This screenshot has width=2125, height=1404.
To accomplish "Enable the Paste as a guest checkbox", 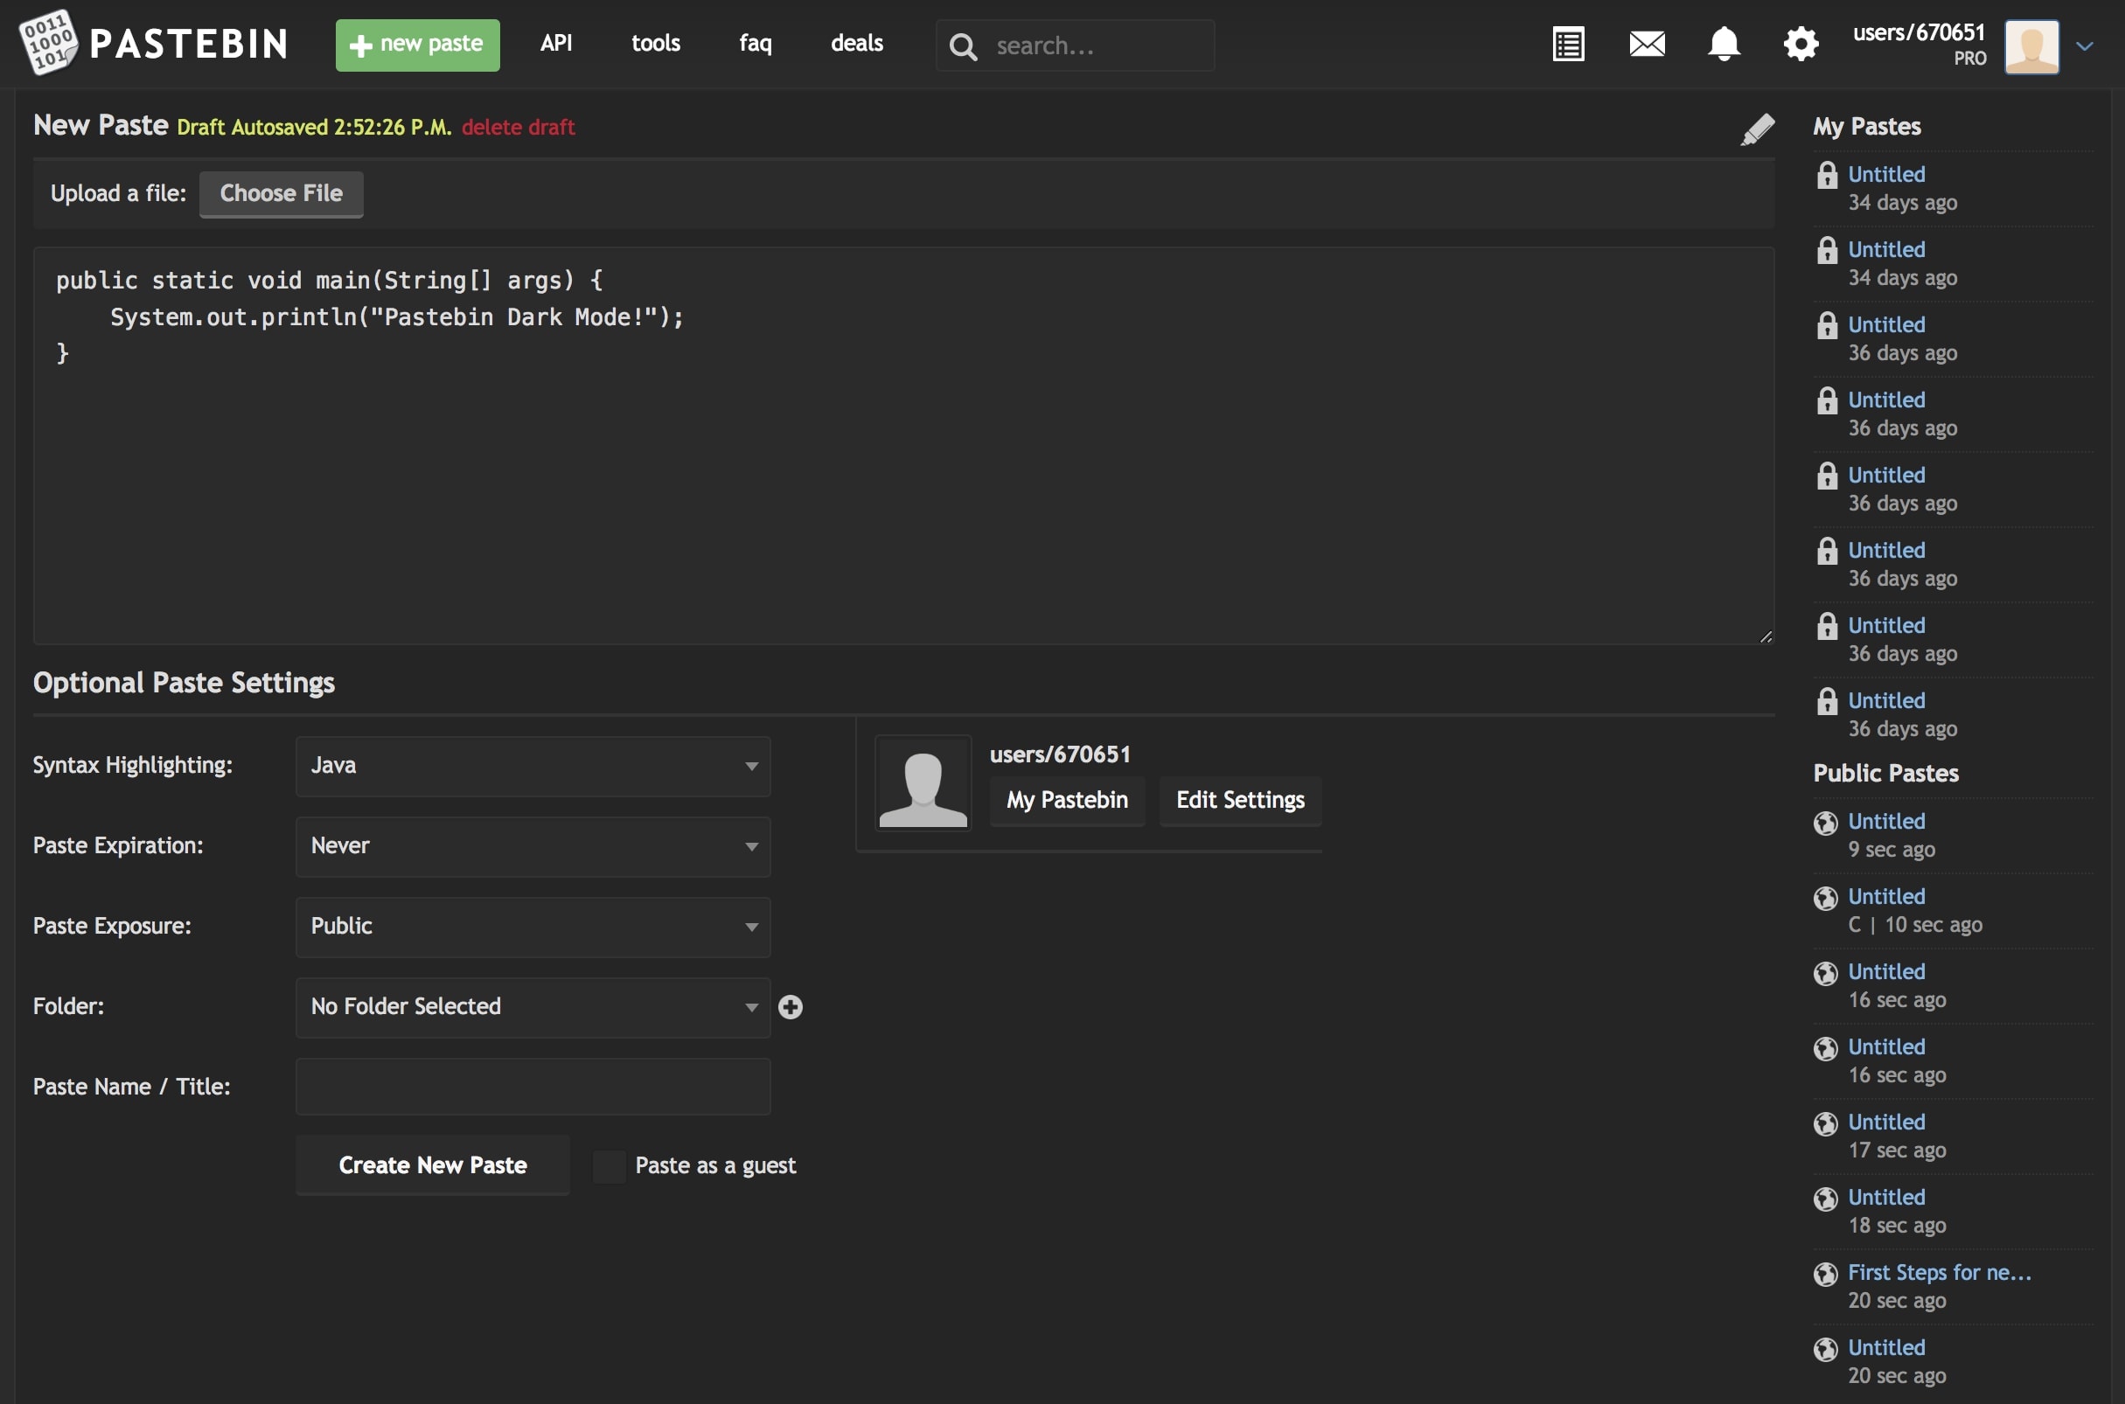I will pos(609,1165).
